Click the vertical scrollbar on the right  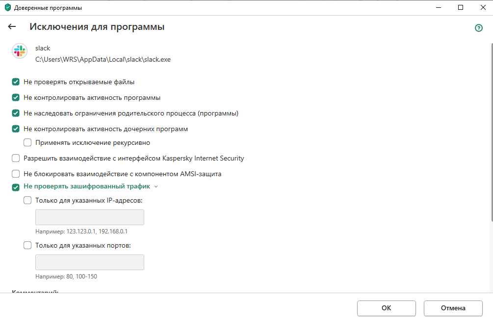(492, 132)
